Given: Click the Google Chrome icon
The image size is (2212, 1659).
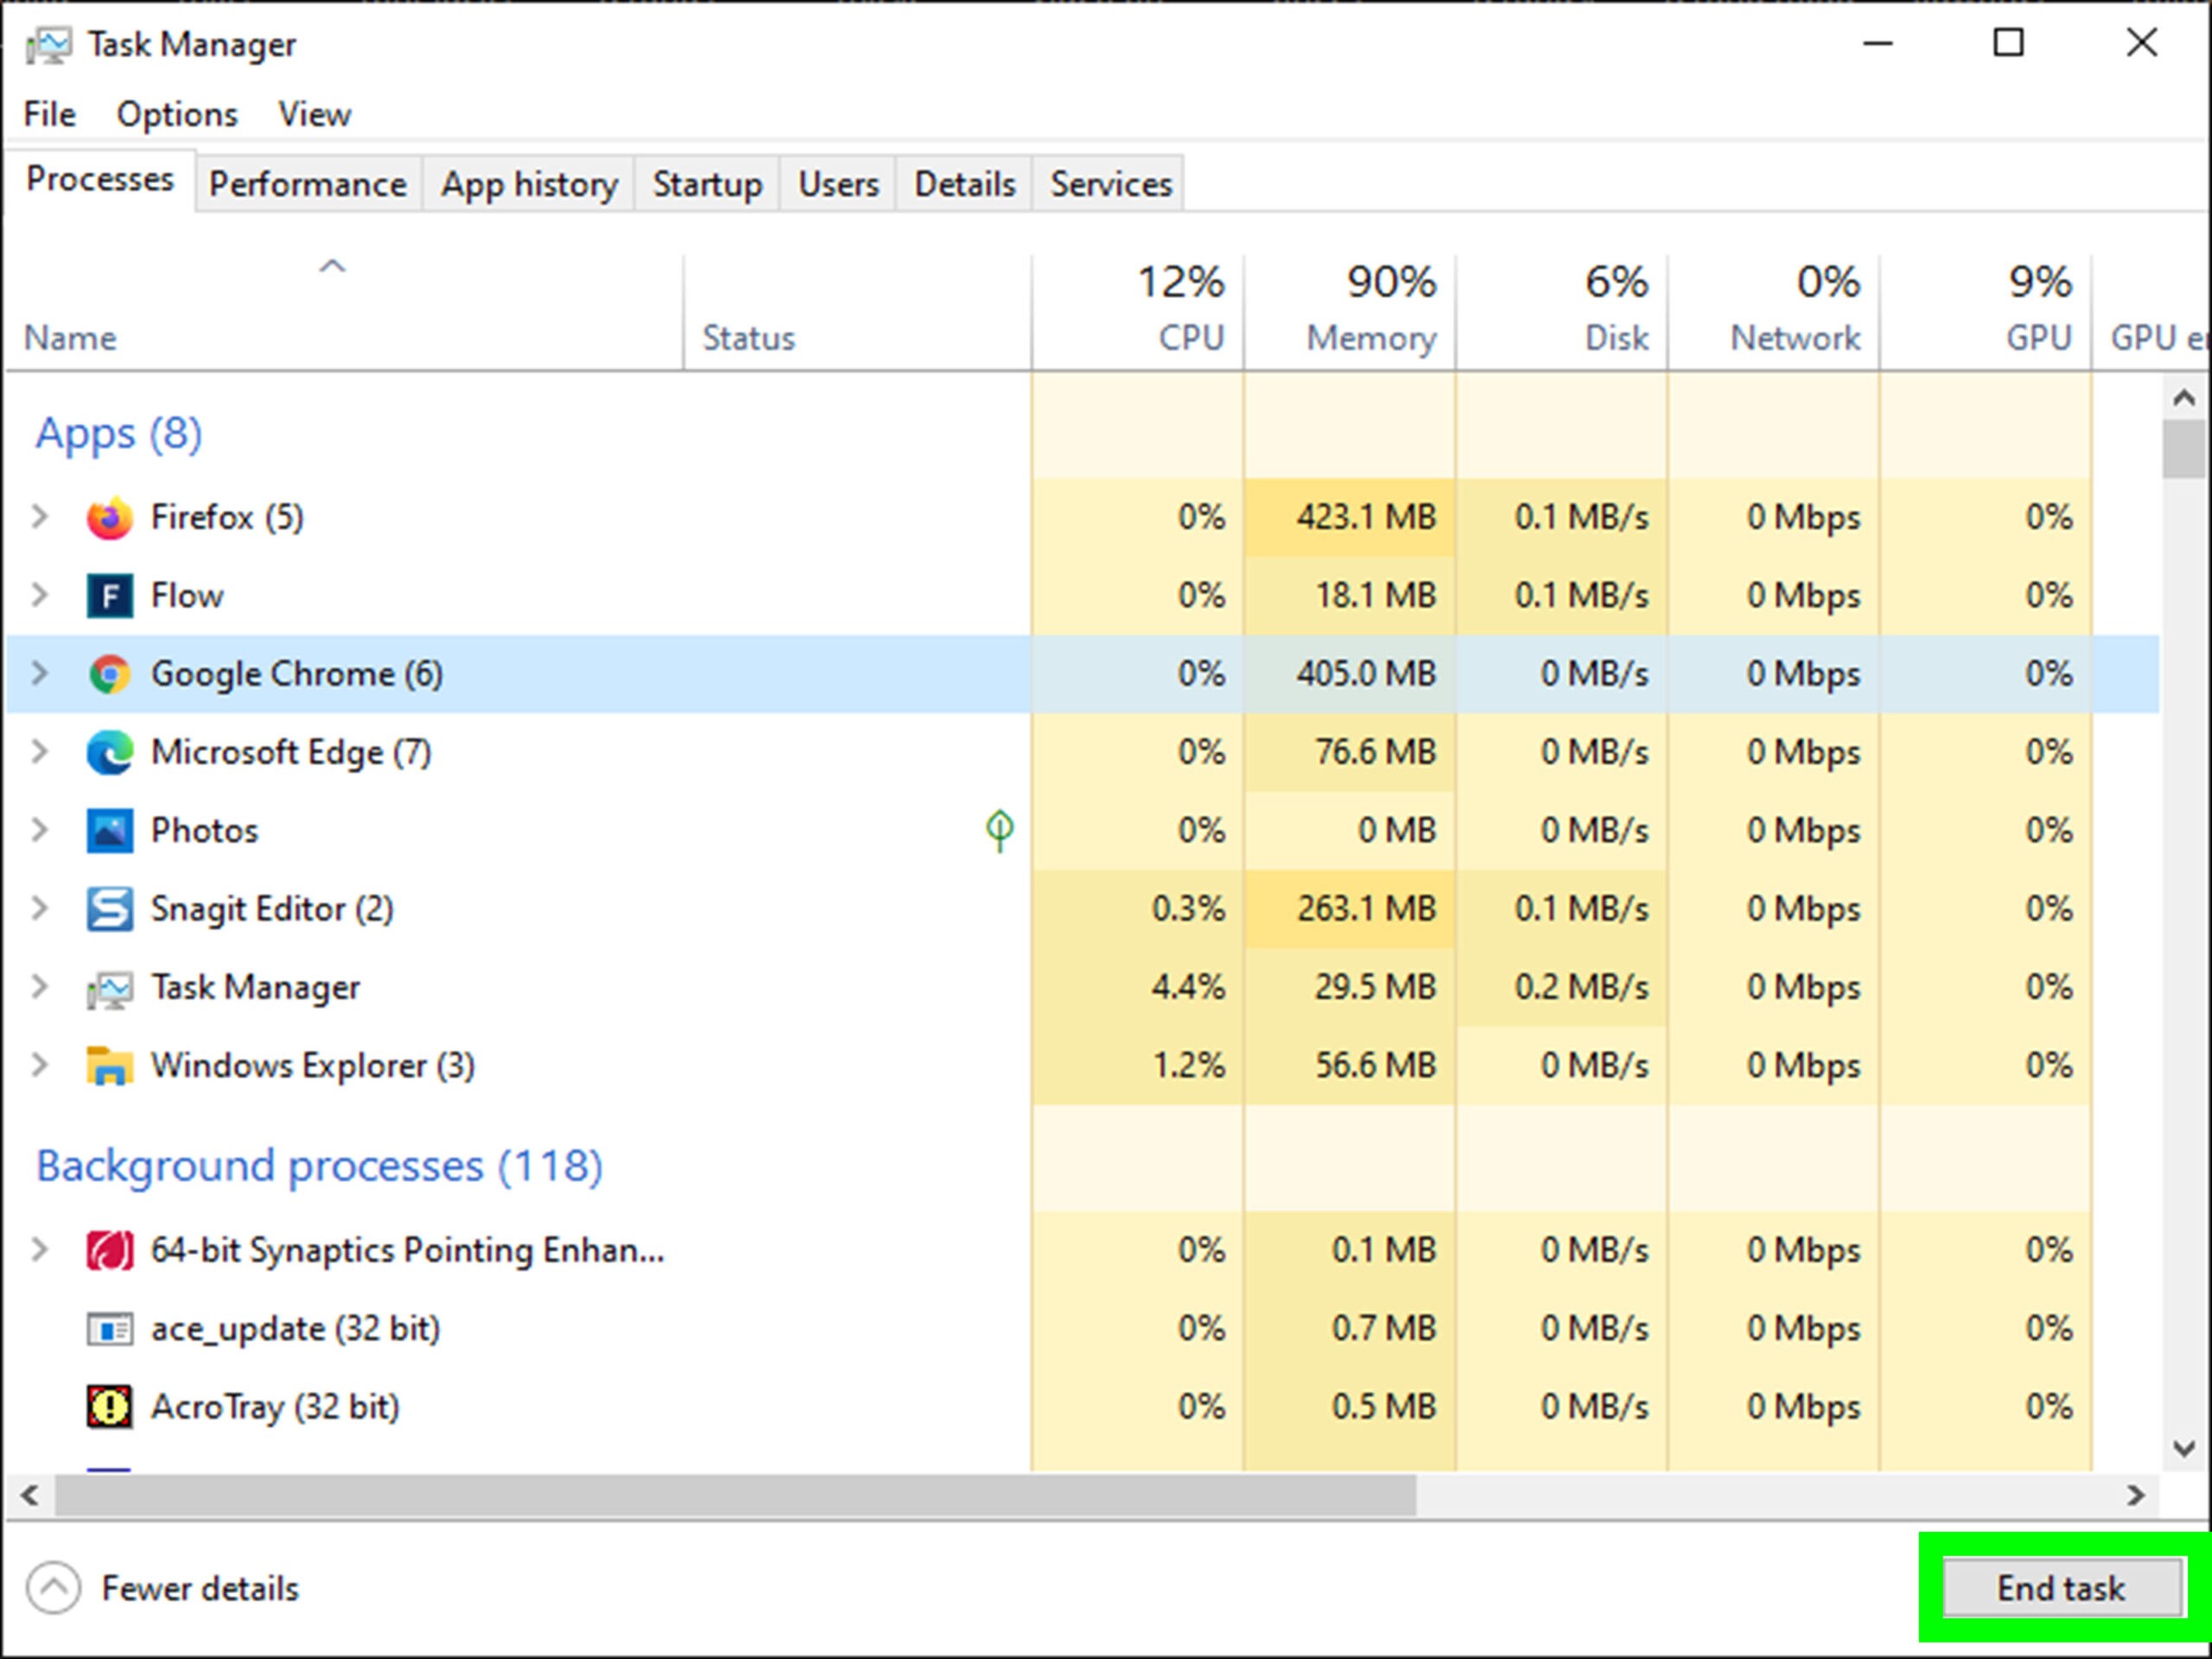Looking at the screenshot, I should [109, 674].
